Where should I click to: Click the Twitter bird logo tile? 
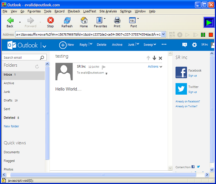tap(181, 89)
